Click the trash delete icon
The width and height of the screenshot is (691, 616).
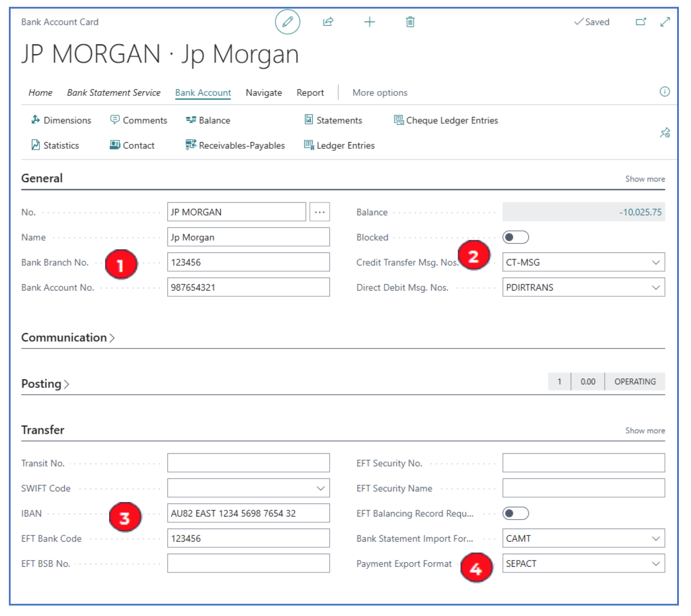point(410,22)
